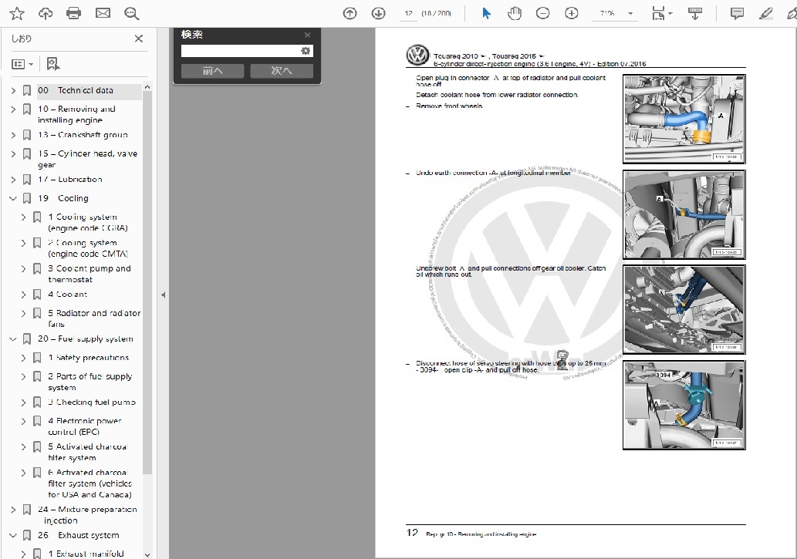Viewport: 797px width, 559px height.
Task: Expand 5 Activated charcoal filter system
Action: [x=23, y=447]
